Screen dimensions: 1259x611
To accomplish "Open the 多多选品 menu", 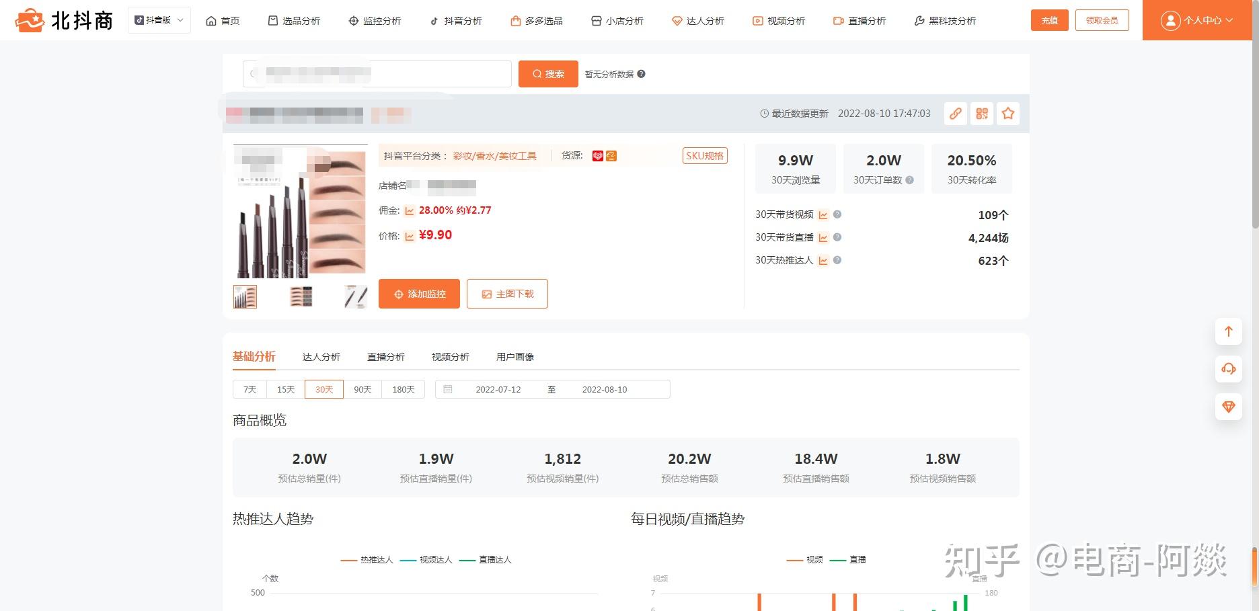I will [x=536, y=21].
